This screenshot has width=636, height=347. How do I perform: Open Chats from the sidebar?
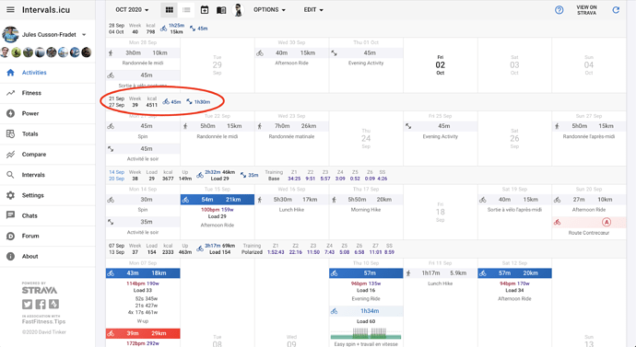click(47, 215)
